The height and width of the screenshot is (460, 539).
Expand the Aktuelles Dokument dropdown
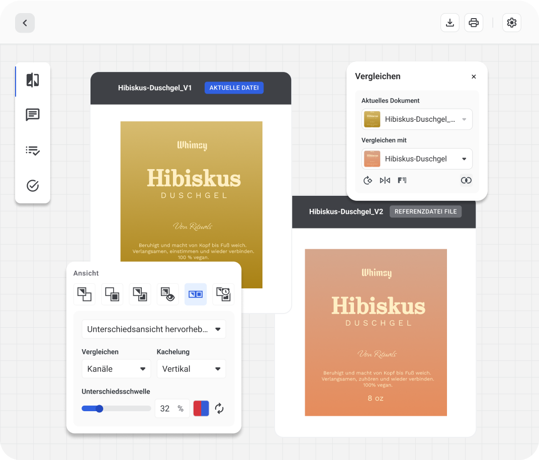point(417,119)
